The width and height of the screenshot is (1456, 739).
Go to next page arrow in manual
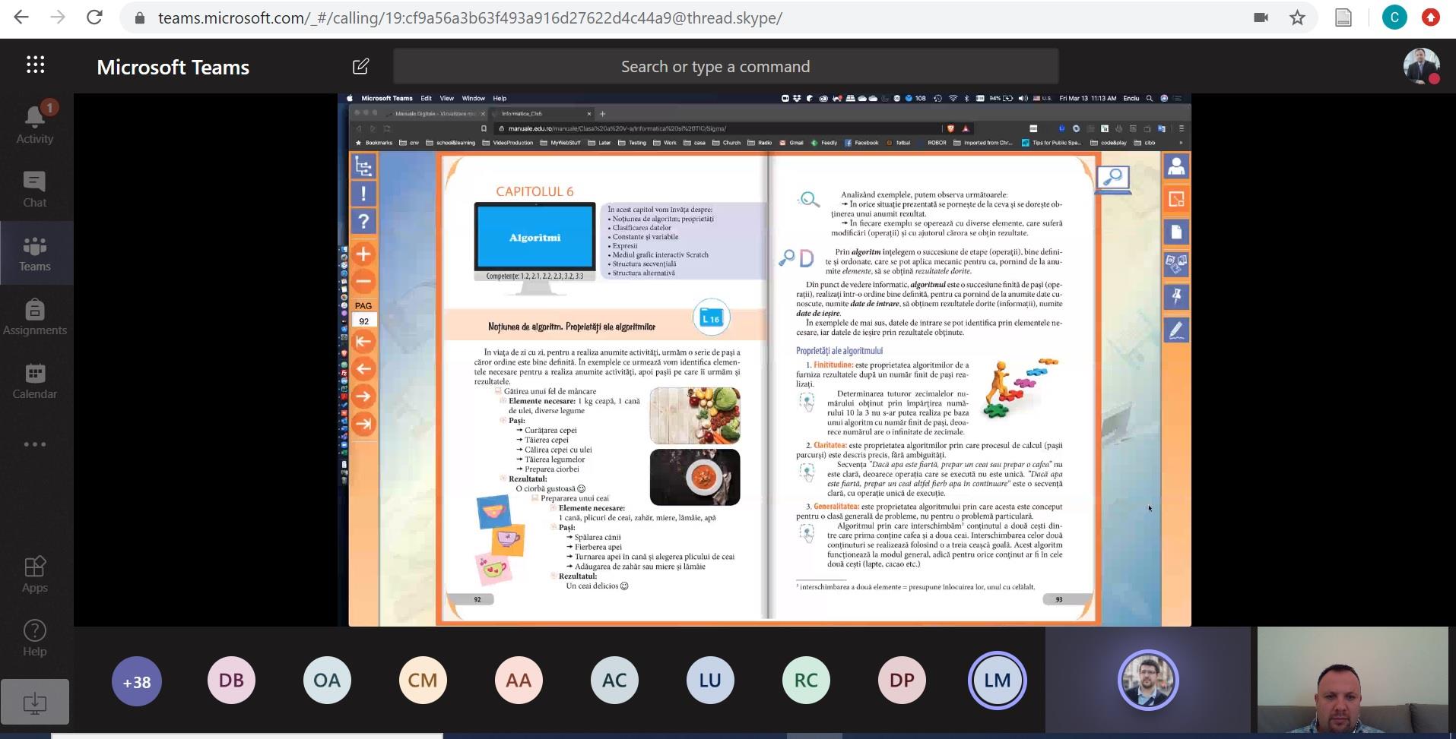363,396
